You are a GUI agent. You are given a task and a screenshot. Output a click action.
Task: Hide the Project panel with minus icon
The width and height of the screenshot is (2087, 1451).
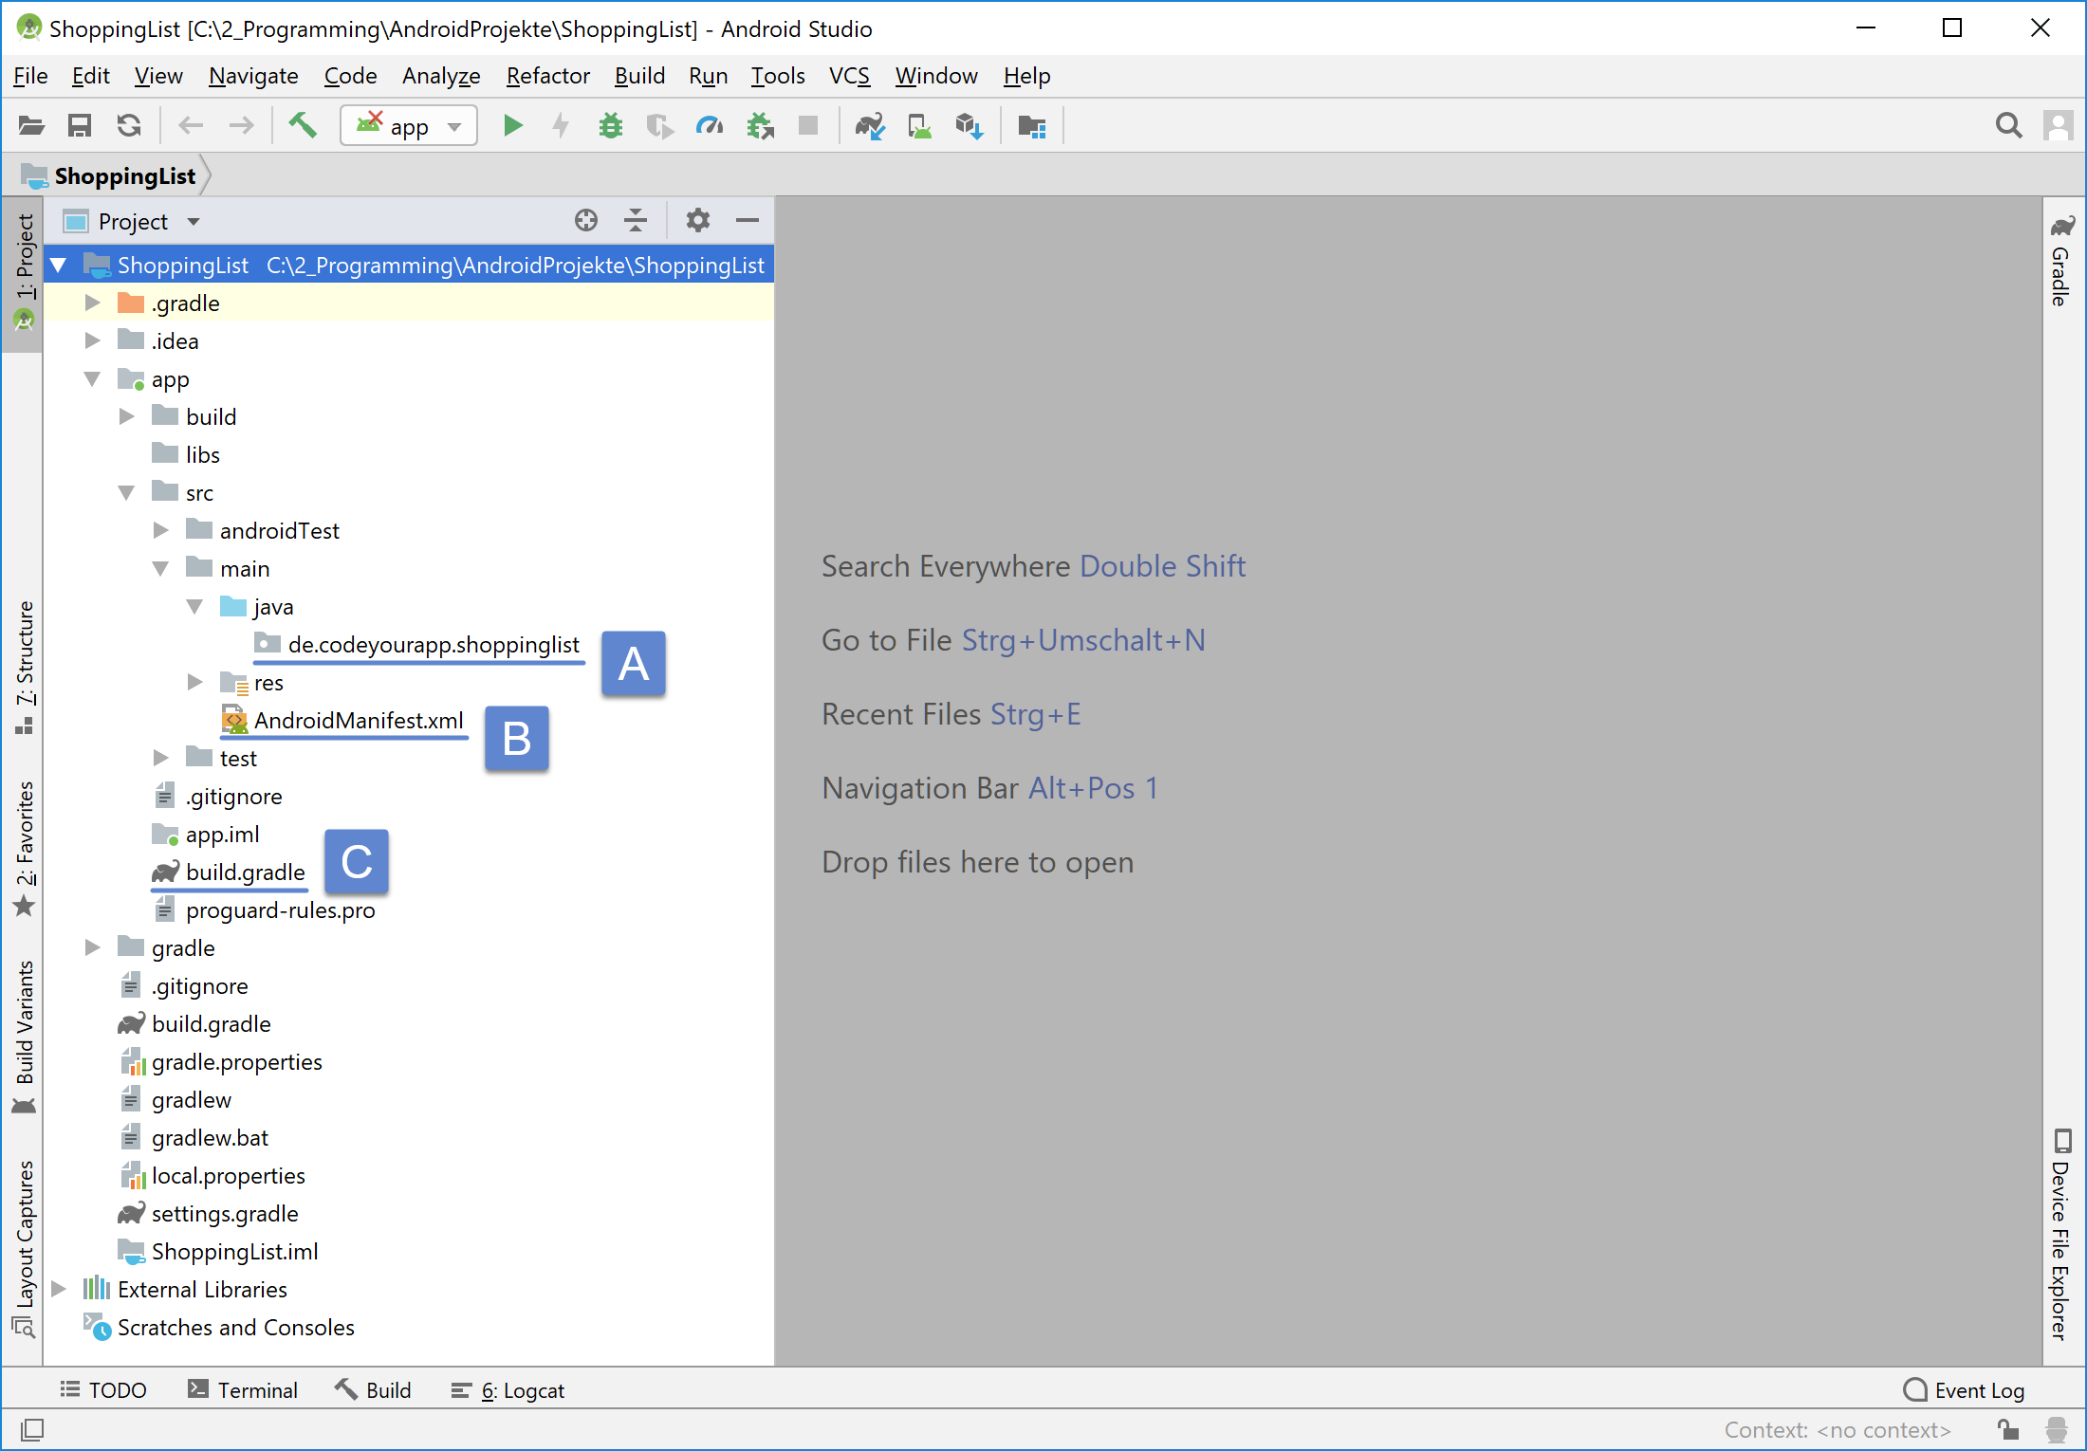(x=748, y=221)
